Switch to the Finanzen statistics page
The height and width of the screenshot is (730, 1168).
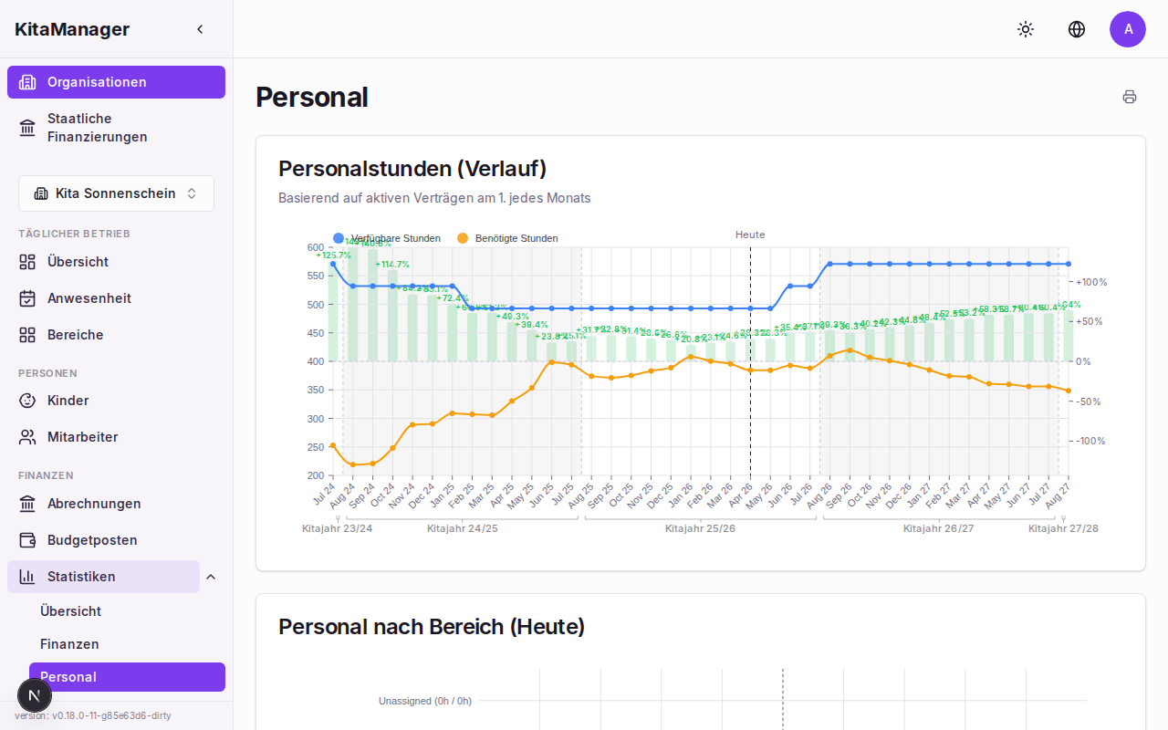point(69,644)
